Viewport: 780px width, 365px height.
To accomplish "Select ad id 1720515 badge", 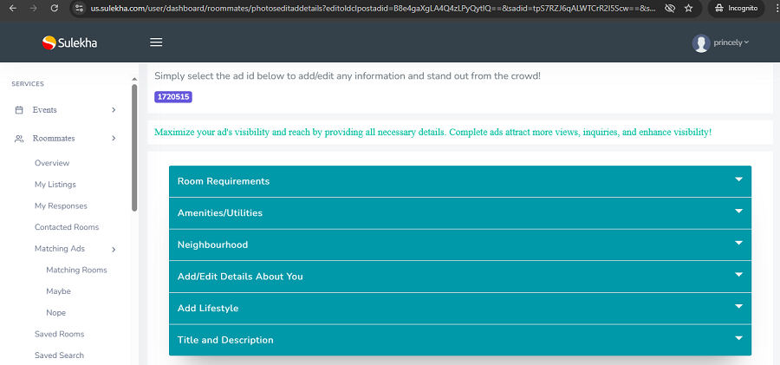I will point(173,97).
